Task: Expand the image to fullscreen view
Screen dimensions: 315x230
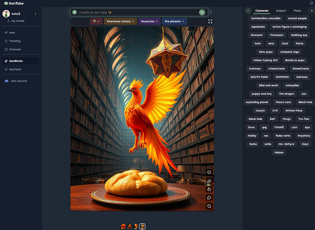Action: [x=210, y=21]
